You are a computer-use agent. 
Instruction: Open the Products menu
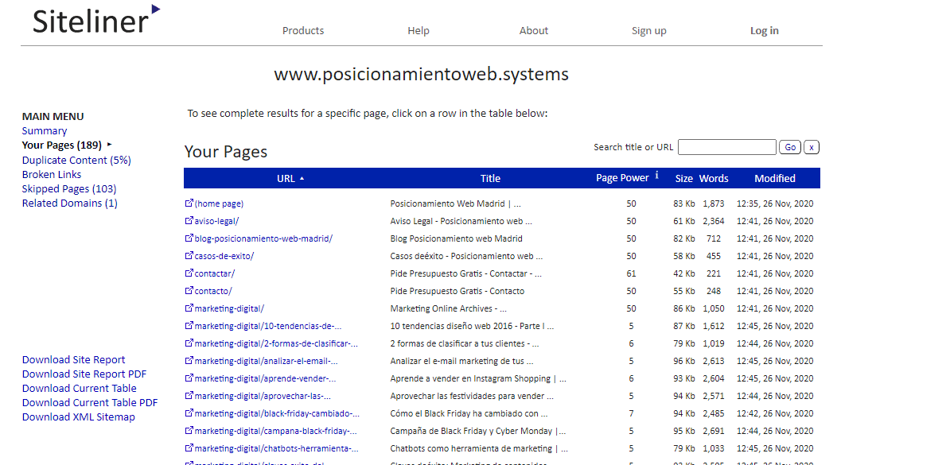coord(303,31)
